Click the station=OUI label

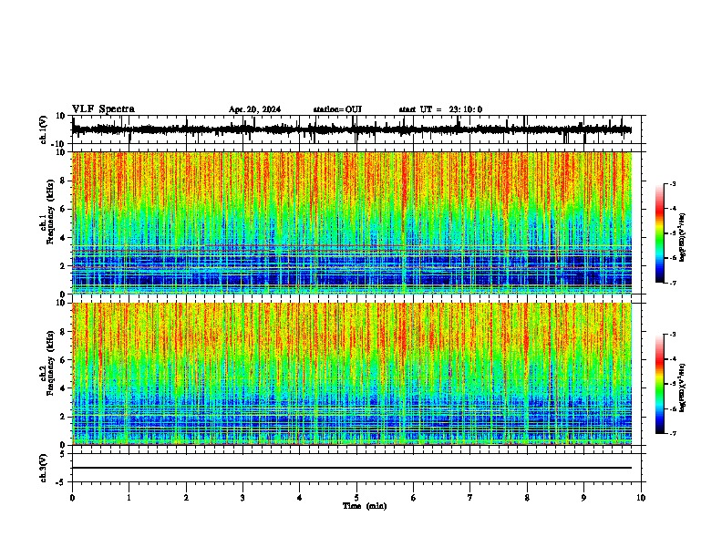(x=337, y=109)
